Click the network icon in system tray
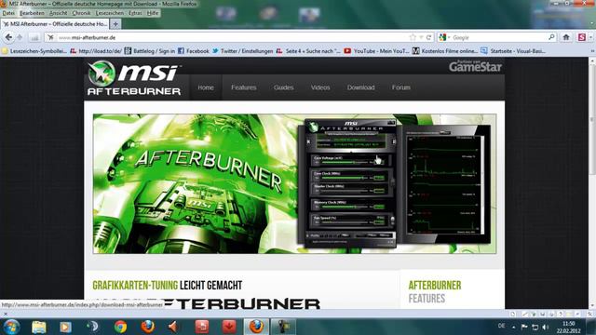 coord(535,327)
